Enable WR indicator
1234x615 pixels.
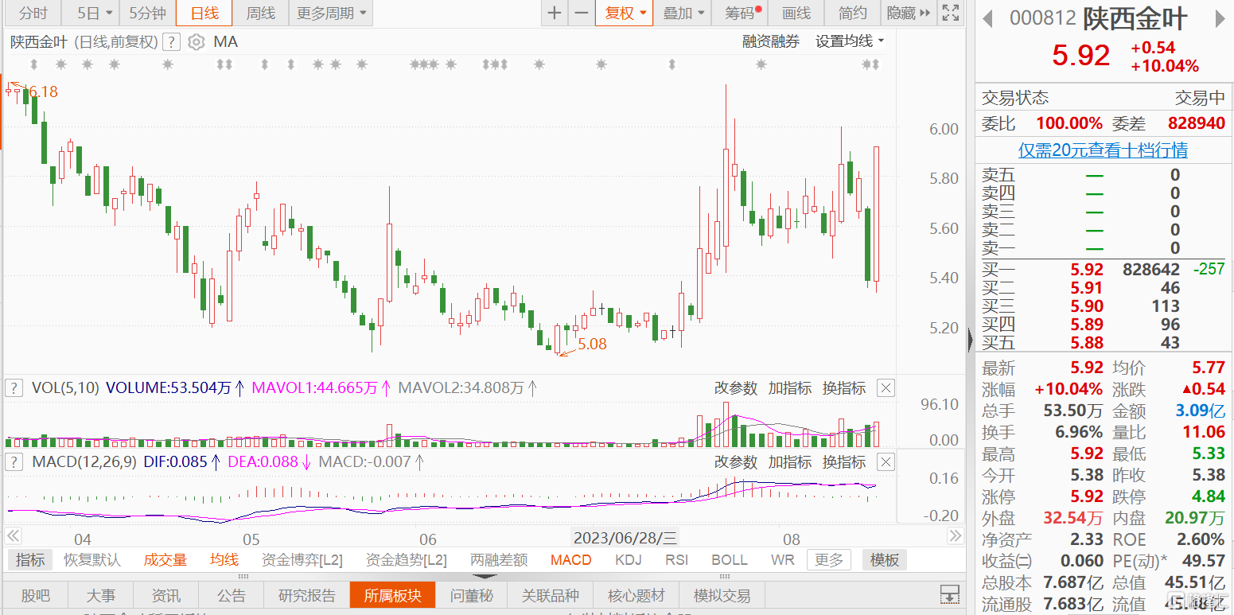[x=783, y=560]
